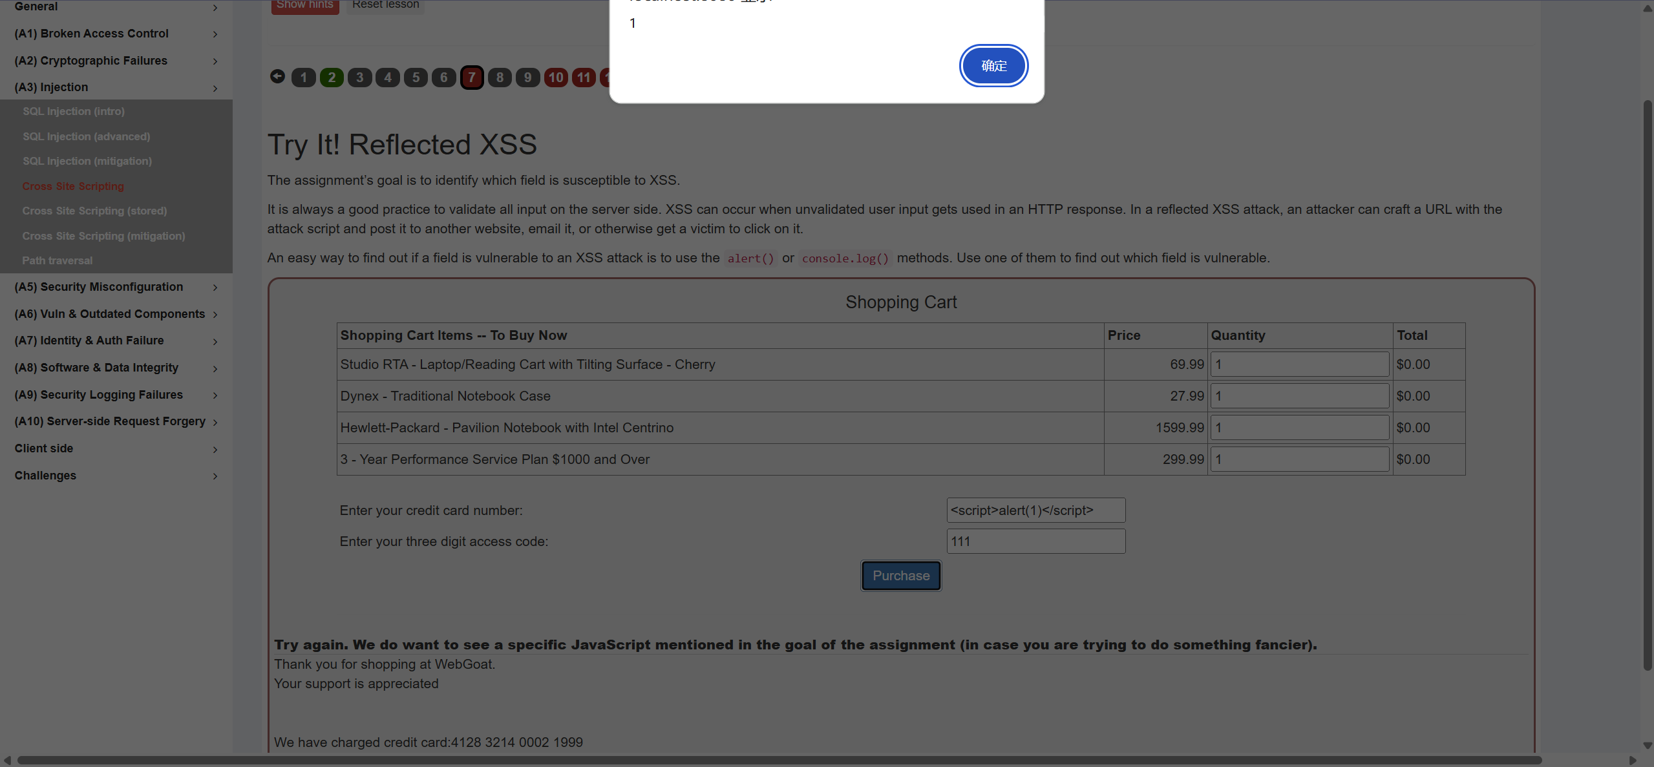Click the back arrow lesson navigation icon
The image size is (1654, 767).
[x=277, y=77]
